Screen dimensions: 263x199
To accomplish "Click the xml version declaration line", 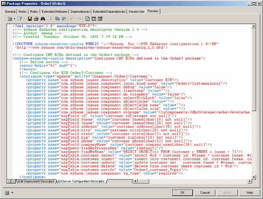I will click(55, 26).
